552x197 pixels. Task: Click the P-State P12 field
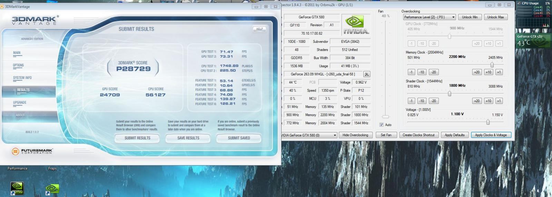coord(361,91)
